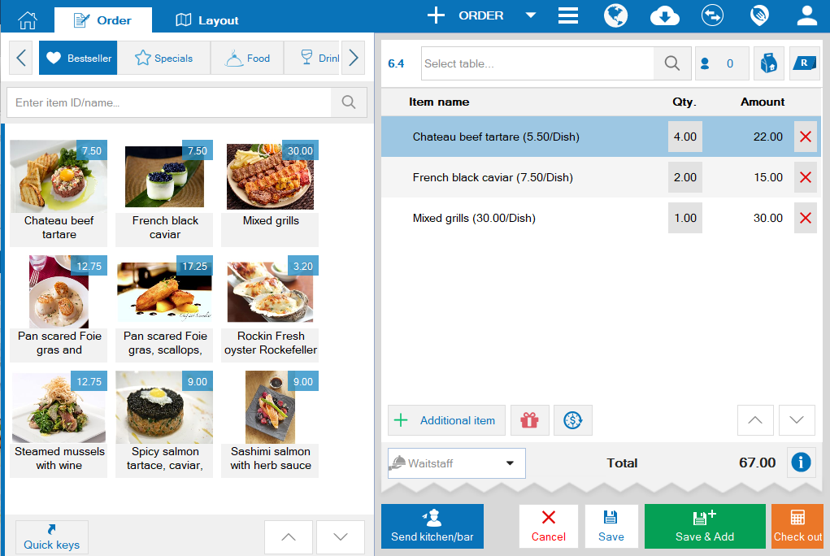The width and height of the screenshot is (830, 556).
Task: Click the plate and fork icon
Action: pyautogui.click(x=759, y=15)
